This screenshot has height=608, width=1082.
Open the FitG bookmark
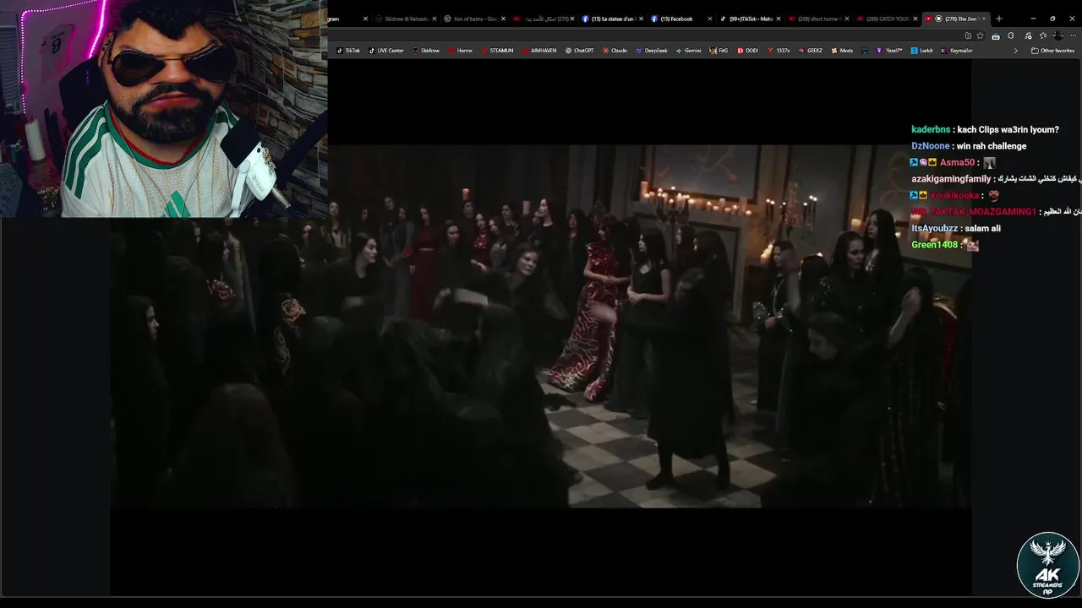(719, 51)
